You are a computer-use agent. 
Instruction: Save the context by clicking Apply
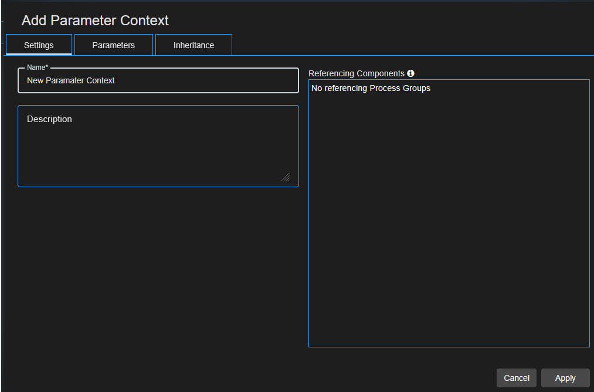pyautogui.click(x=565, y=378)
